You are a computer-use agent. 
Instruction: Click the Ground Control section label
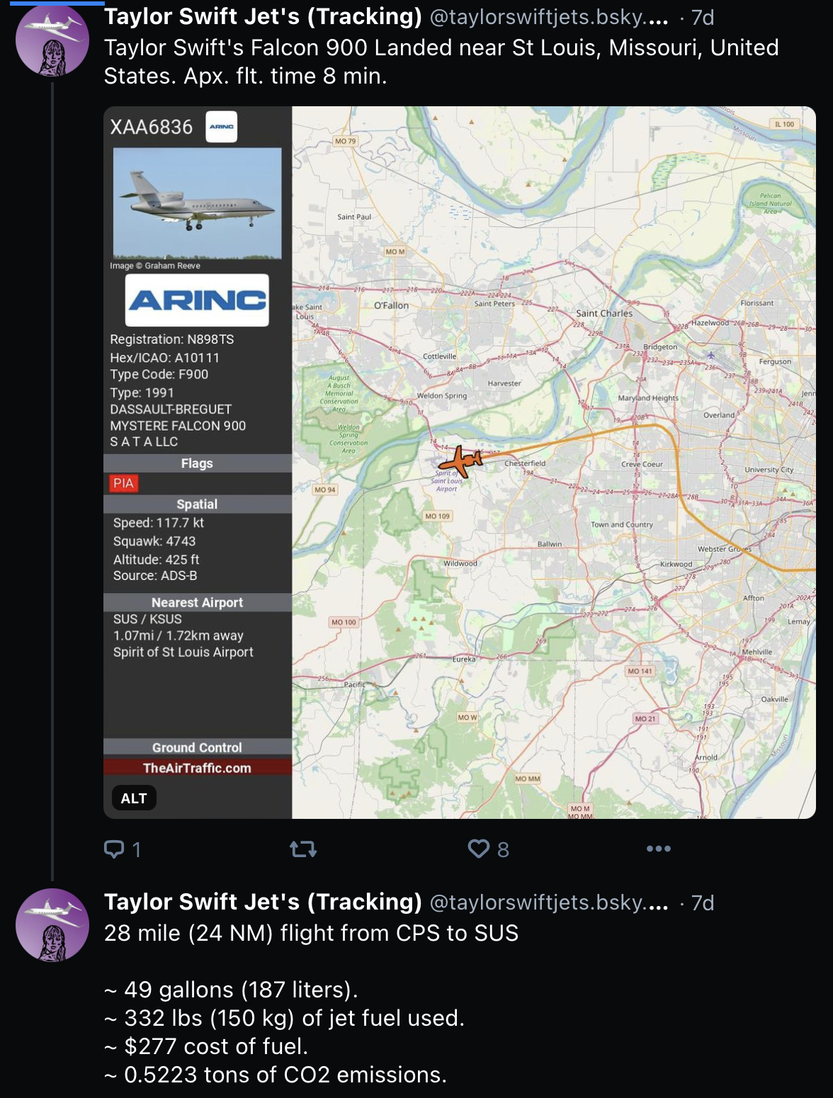click(197, 747)
